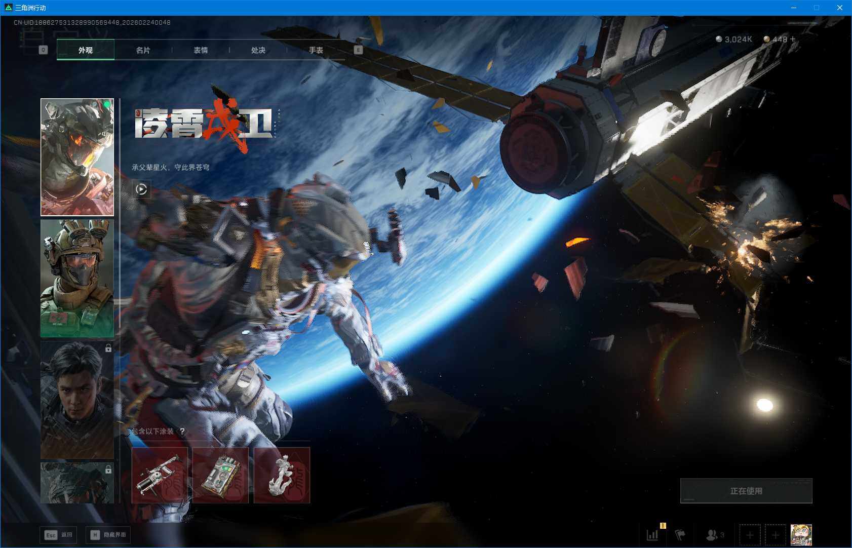Image resolution: width=852 pixels, height=548 pixels.
Task: Click the 3,024K currency balance
Action: [x=734, y=40]
